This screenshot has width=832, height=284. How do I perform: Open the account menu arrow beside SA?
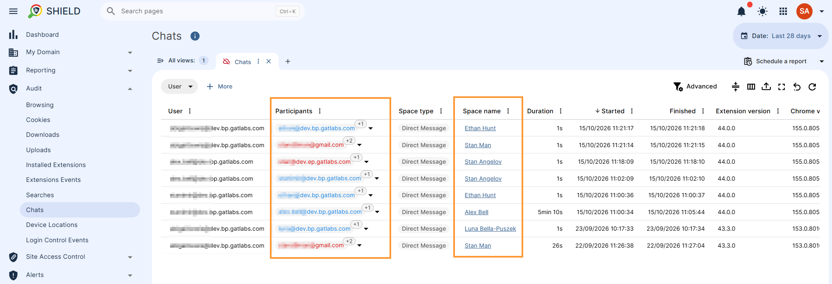pos(822,11)
